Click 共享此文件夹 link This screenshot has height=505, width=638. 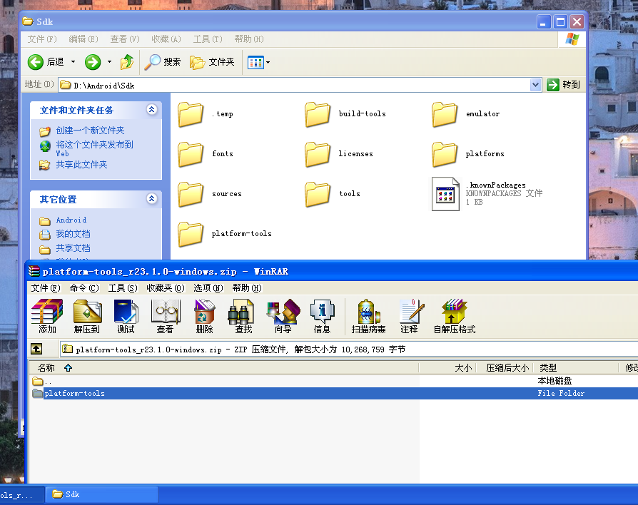81,165
